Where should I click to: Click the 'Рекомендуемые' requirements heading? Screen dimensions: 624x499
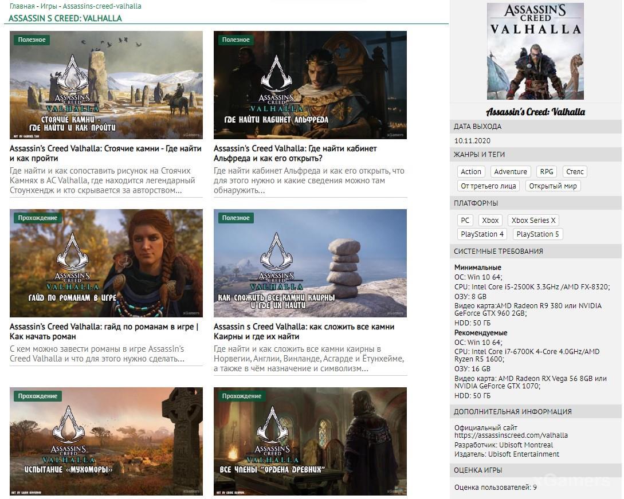coord(481,333)
